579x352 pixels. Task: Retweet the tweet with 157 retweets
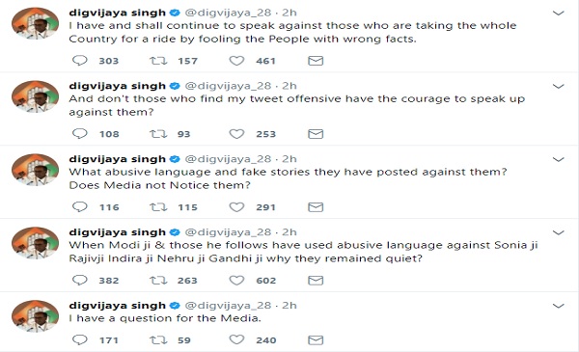[x=158, y=60]
